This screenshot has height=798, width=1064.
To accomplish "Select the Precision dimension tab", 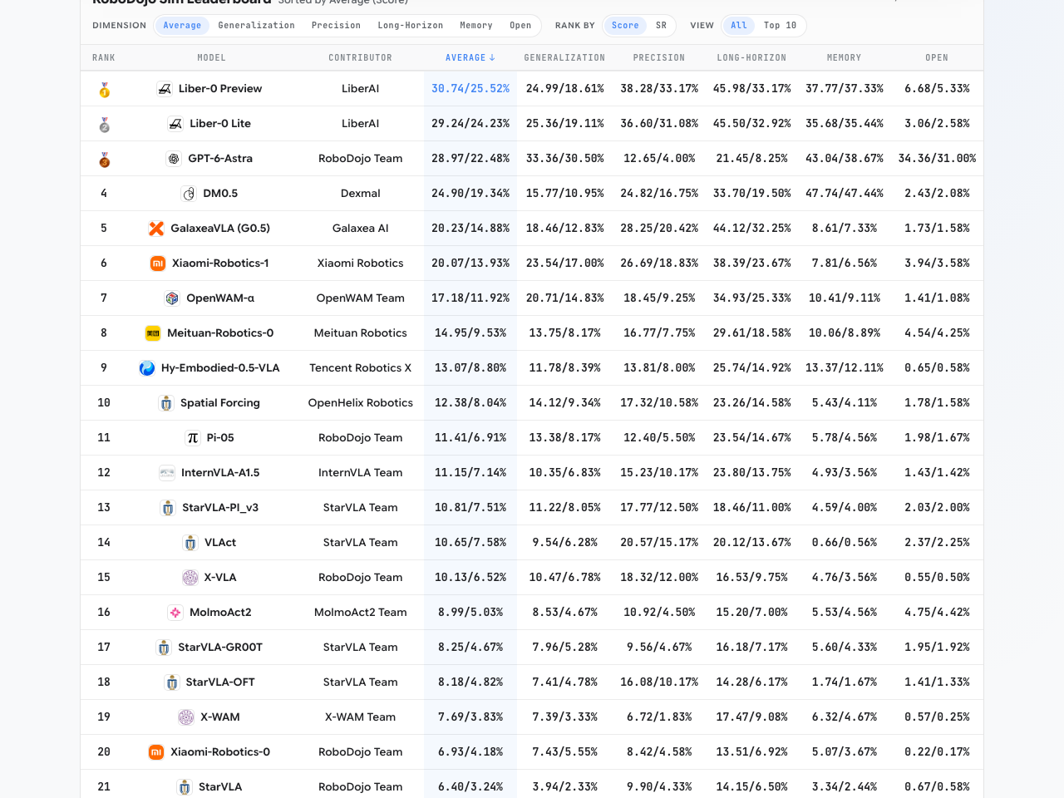I will pyautogui.click(x=336, y=26).
